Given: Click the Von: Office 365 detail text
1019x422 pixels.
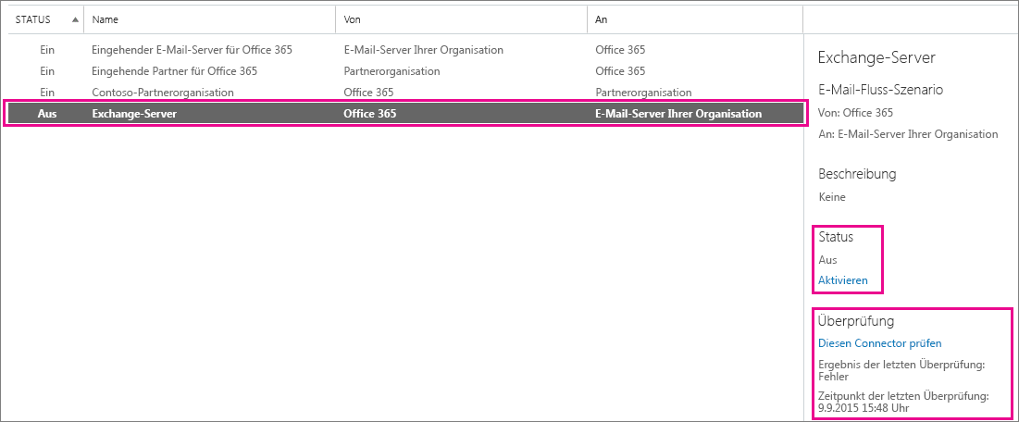Looking at the screenshot, I should pyautogui.click(x=856, y=113).
